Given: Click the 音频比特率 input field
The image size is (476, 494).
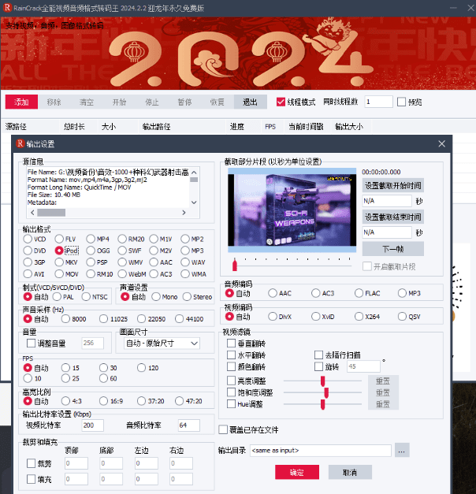Looking at the screenshot, I should 189,425.
